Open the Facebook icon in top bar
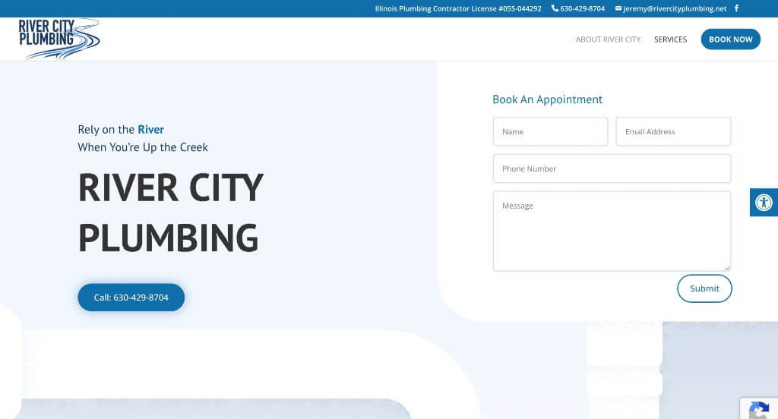Screen dimensions: 778x419 736,8
